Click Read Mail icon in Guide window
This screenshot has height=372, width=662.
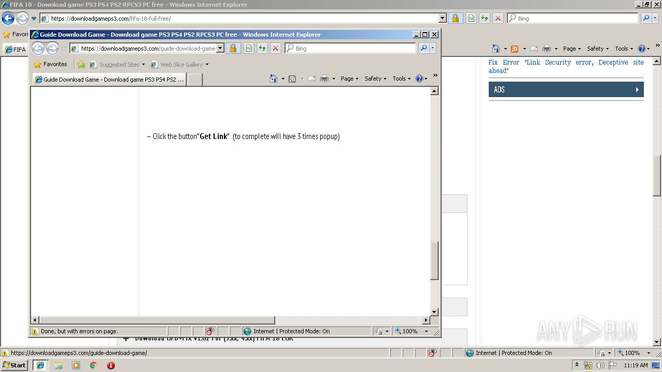[x=312, y=79]
